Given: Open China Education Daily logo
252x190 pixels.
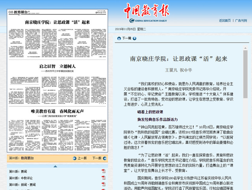Looking at the screenshot, I should click(x=147, y=13).
